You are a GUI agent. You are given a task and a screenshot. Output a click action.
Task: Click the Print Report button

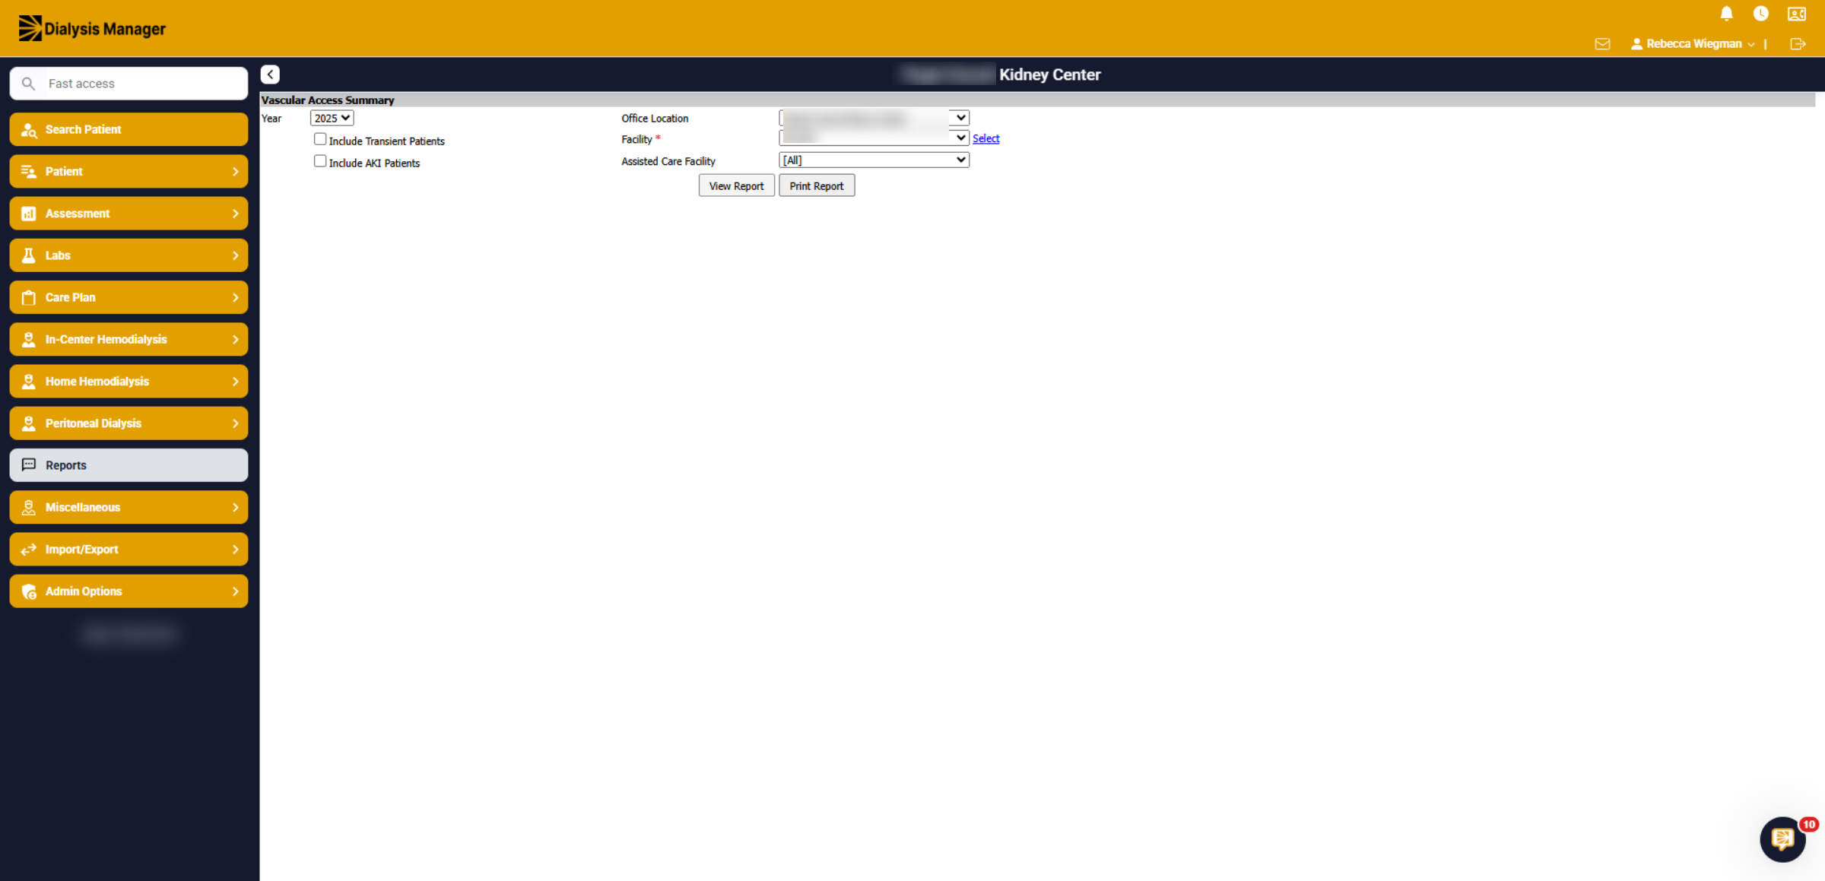pos(817,185)
